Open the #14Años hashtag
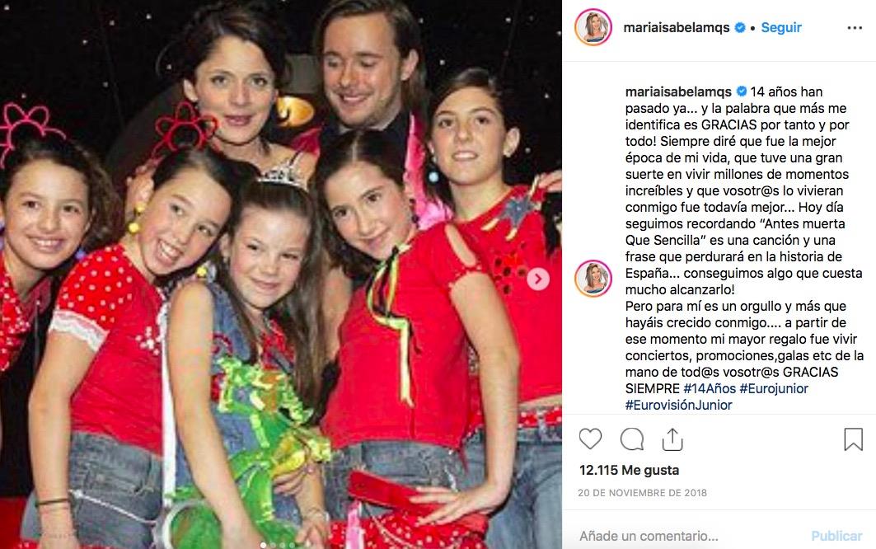 709,388
